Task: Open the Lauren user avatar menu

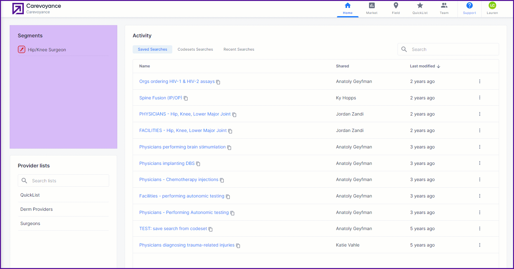Action: 492,5
